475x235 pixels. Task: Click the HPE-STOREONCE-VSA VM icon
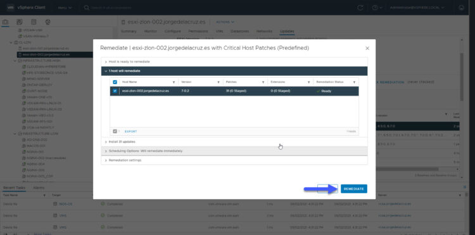click(x=24, y=73)
